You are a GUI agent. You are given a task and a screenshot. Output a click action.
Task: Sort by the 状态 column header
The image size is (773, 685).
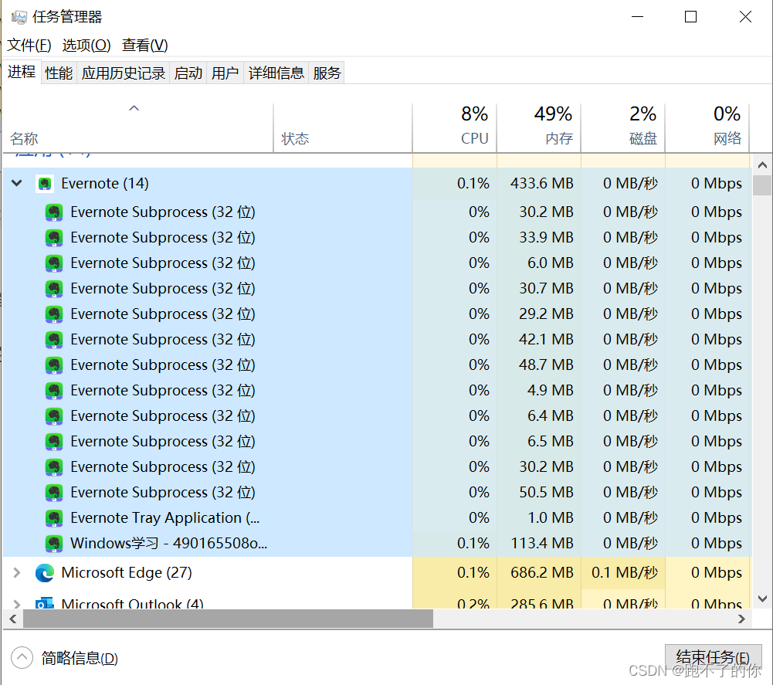[x=343, y=127]
